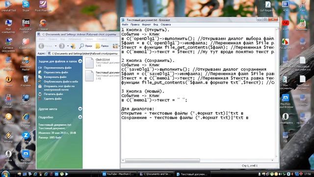
Task: Select the Сетевое окружение desktop icon
Action: click(x=8, y=45)
